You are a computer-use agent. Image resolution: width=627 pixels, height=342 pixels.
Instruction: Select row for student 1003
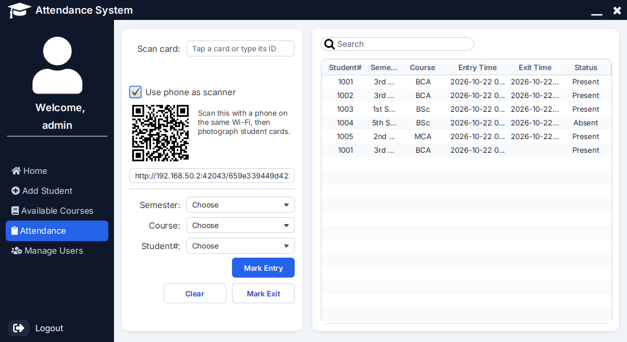click(x=466, y=109)
